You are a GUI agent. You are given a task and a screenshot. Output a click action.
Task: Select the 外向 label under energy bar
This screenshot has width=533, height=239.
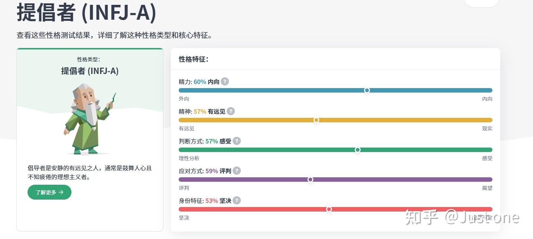[x=183, y=99]
